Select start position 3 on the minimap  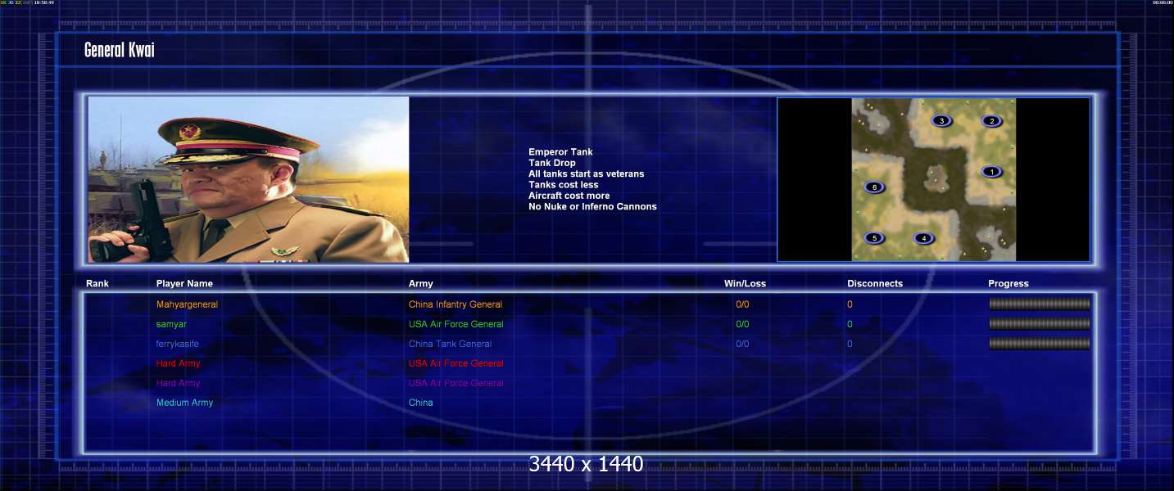pyautogui.click(x=941, y=121)
